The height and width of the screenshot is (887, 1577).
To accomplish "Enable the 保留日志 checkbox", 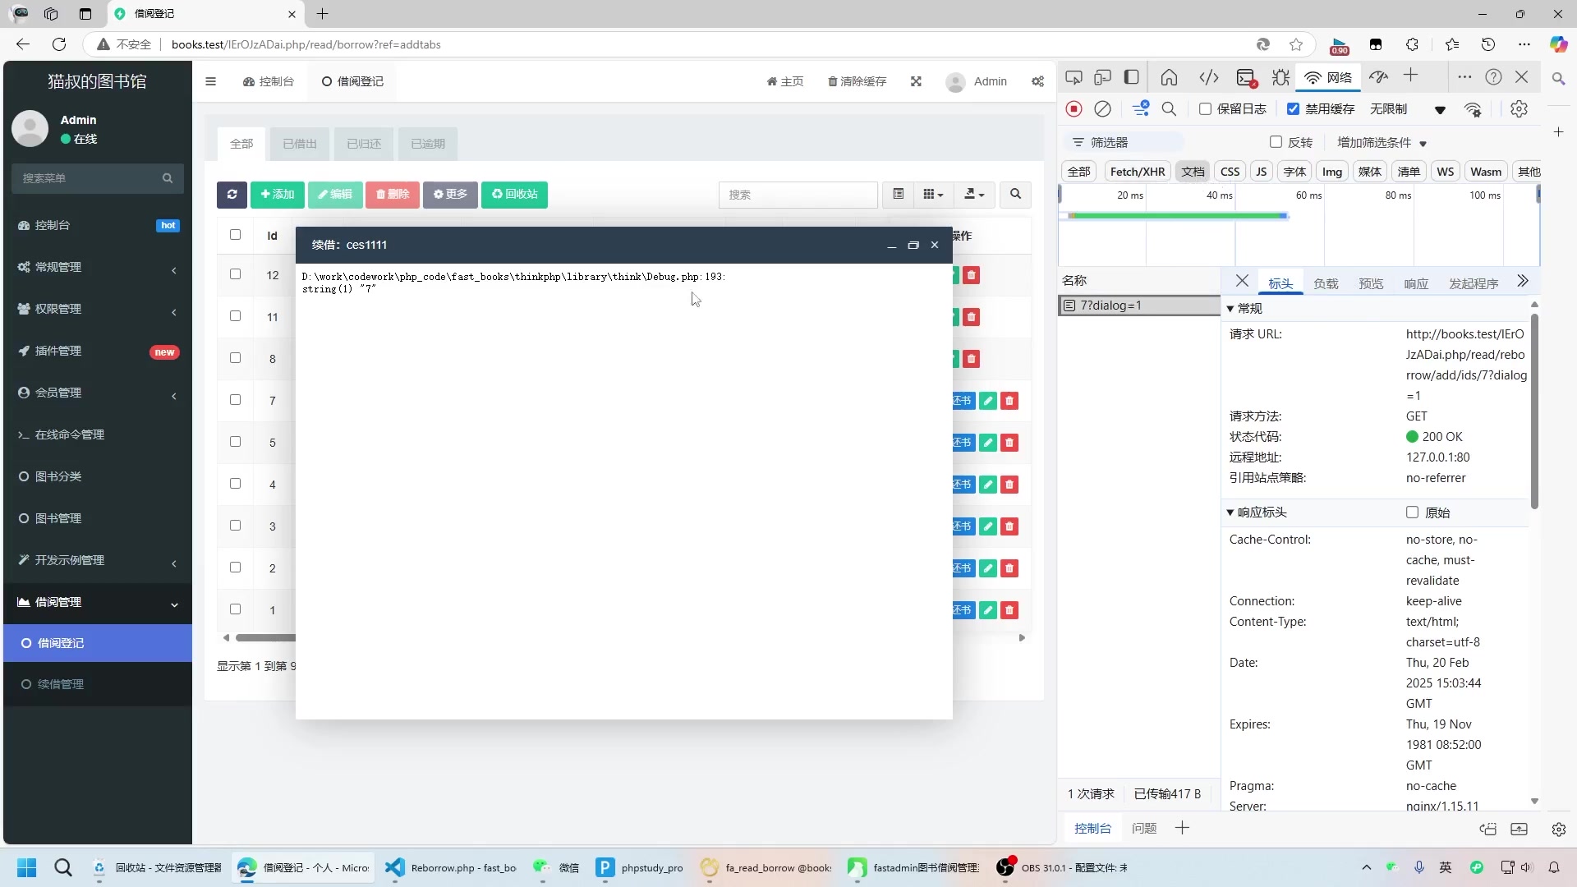I will coord(1205,109).
